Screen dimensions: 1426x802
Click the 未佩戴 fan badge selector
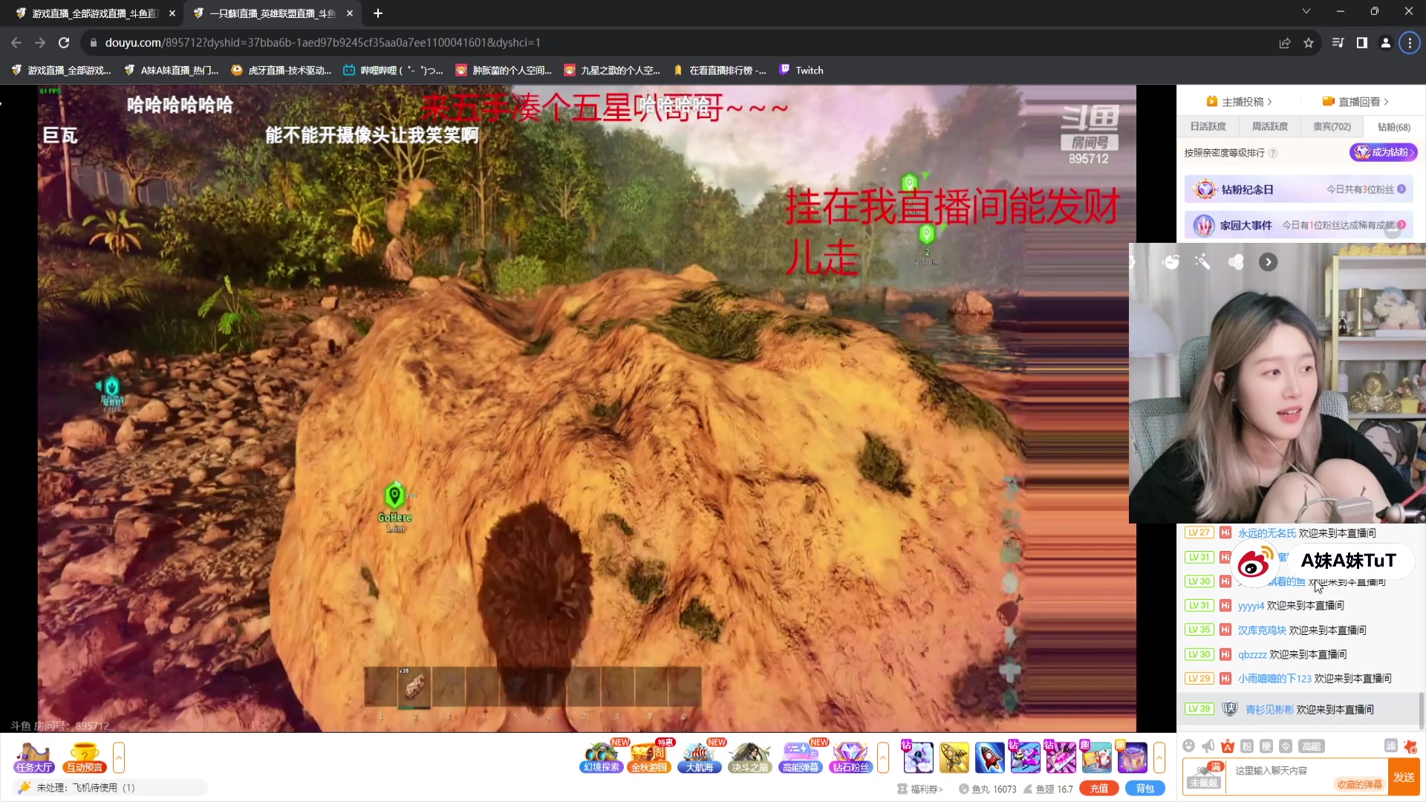click(x=1204, y=777)
